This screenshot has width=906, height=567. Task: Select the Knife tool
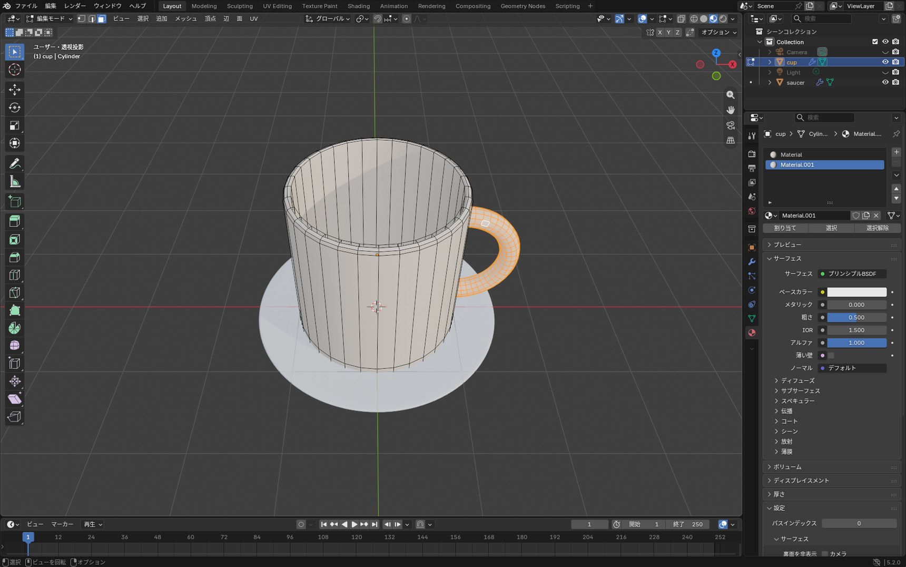click(15, 292)
